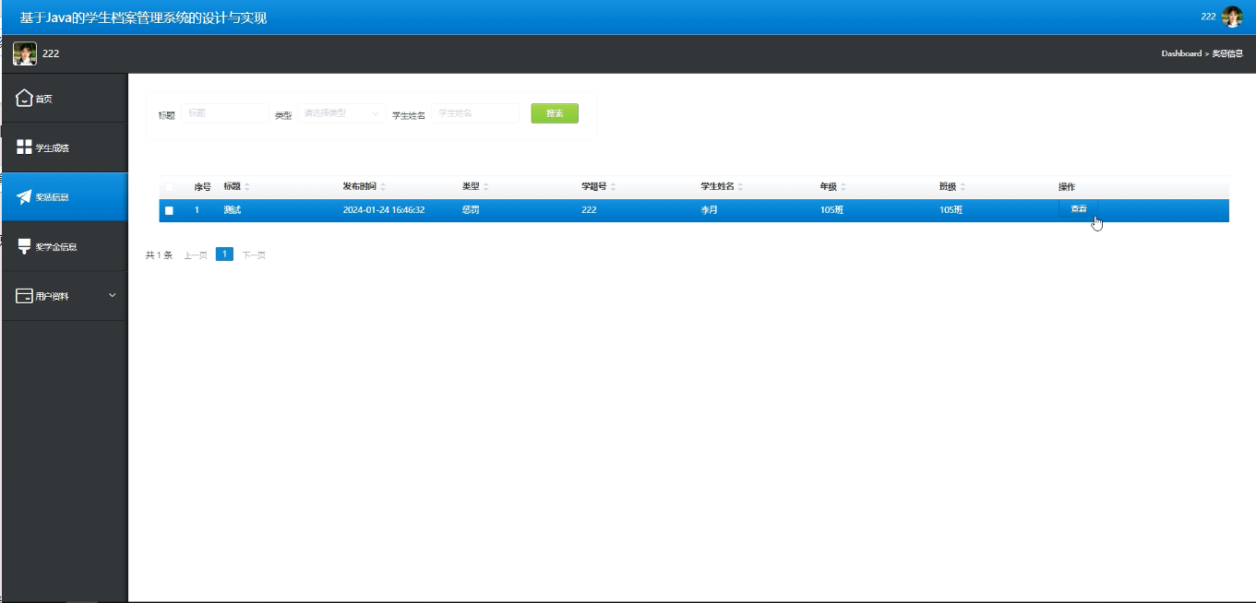
Task: Click the Dashboard breadcrumb link
Action: [x=1181, y=53]
